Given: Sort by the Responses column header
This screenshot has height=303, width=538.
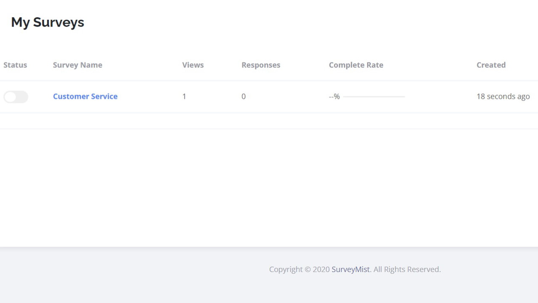Looking at the screenshot, I should click(261, 65).
